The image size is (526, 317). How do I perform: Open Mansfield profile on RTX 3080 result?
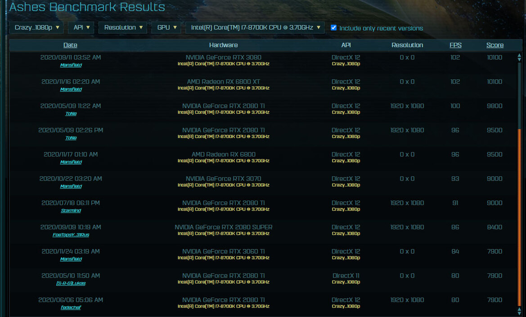click(x=71, y=65)
